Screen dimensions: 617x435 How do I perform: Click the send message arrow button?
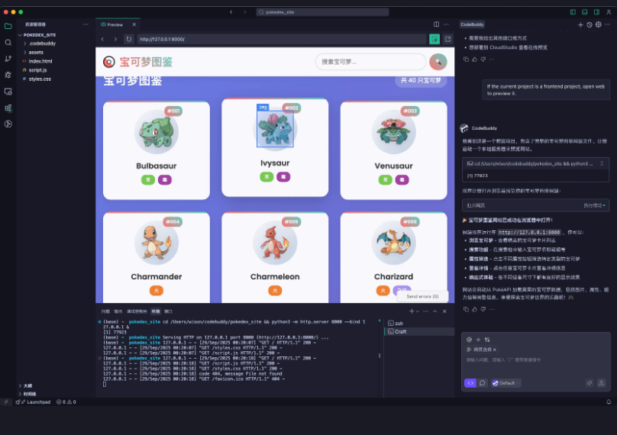[601, 382]
